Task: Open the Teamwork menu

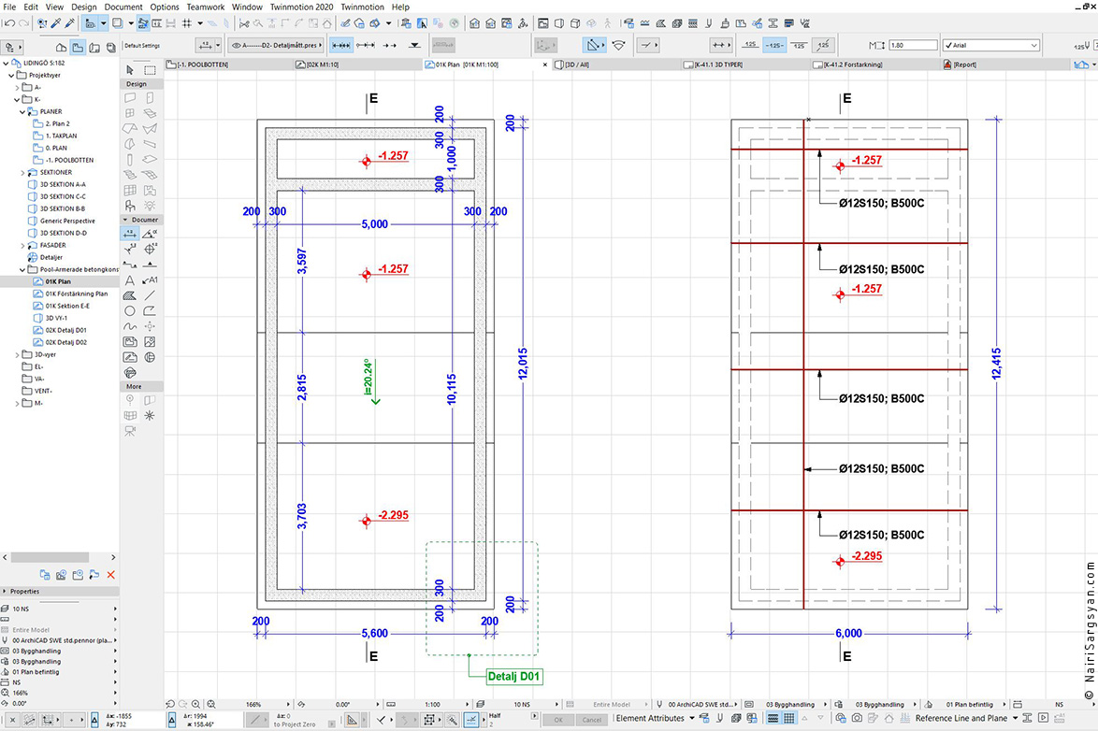Action: [205, 7]
